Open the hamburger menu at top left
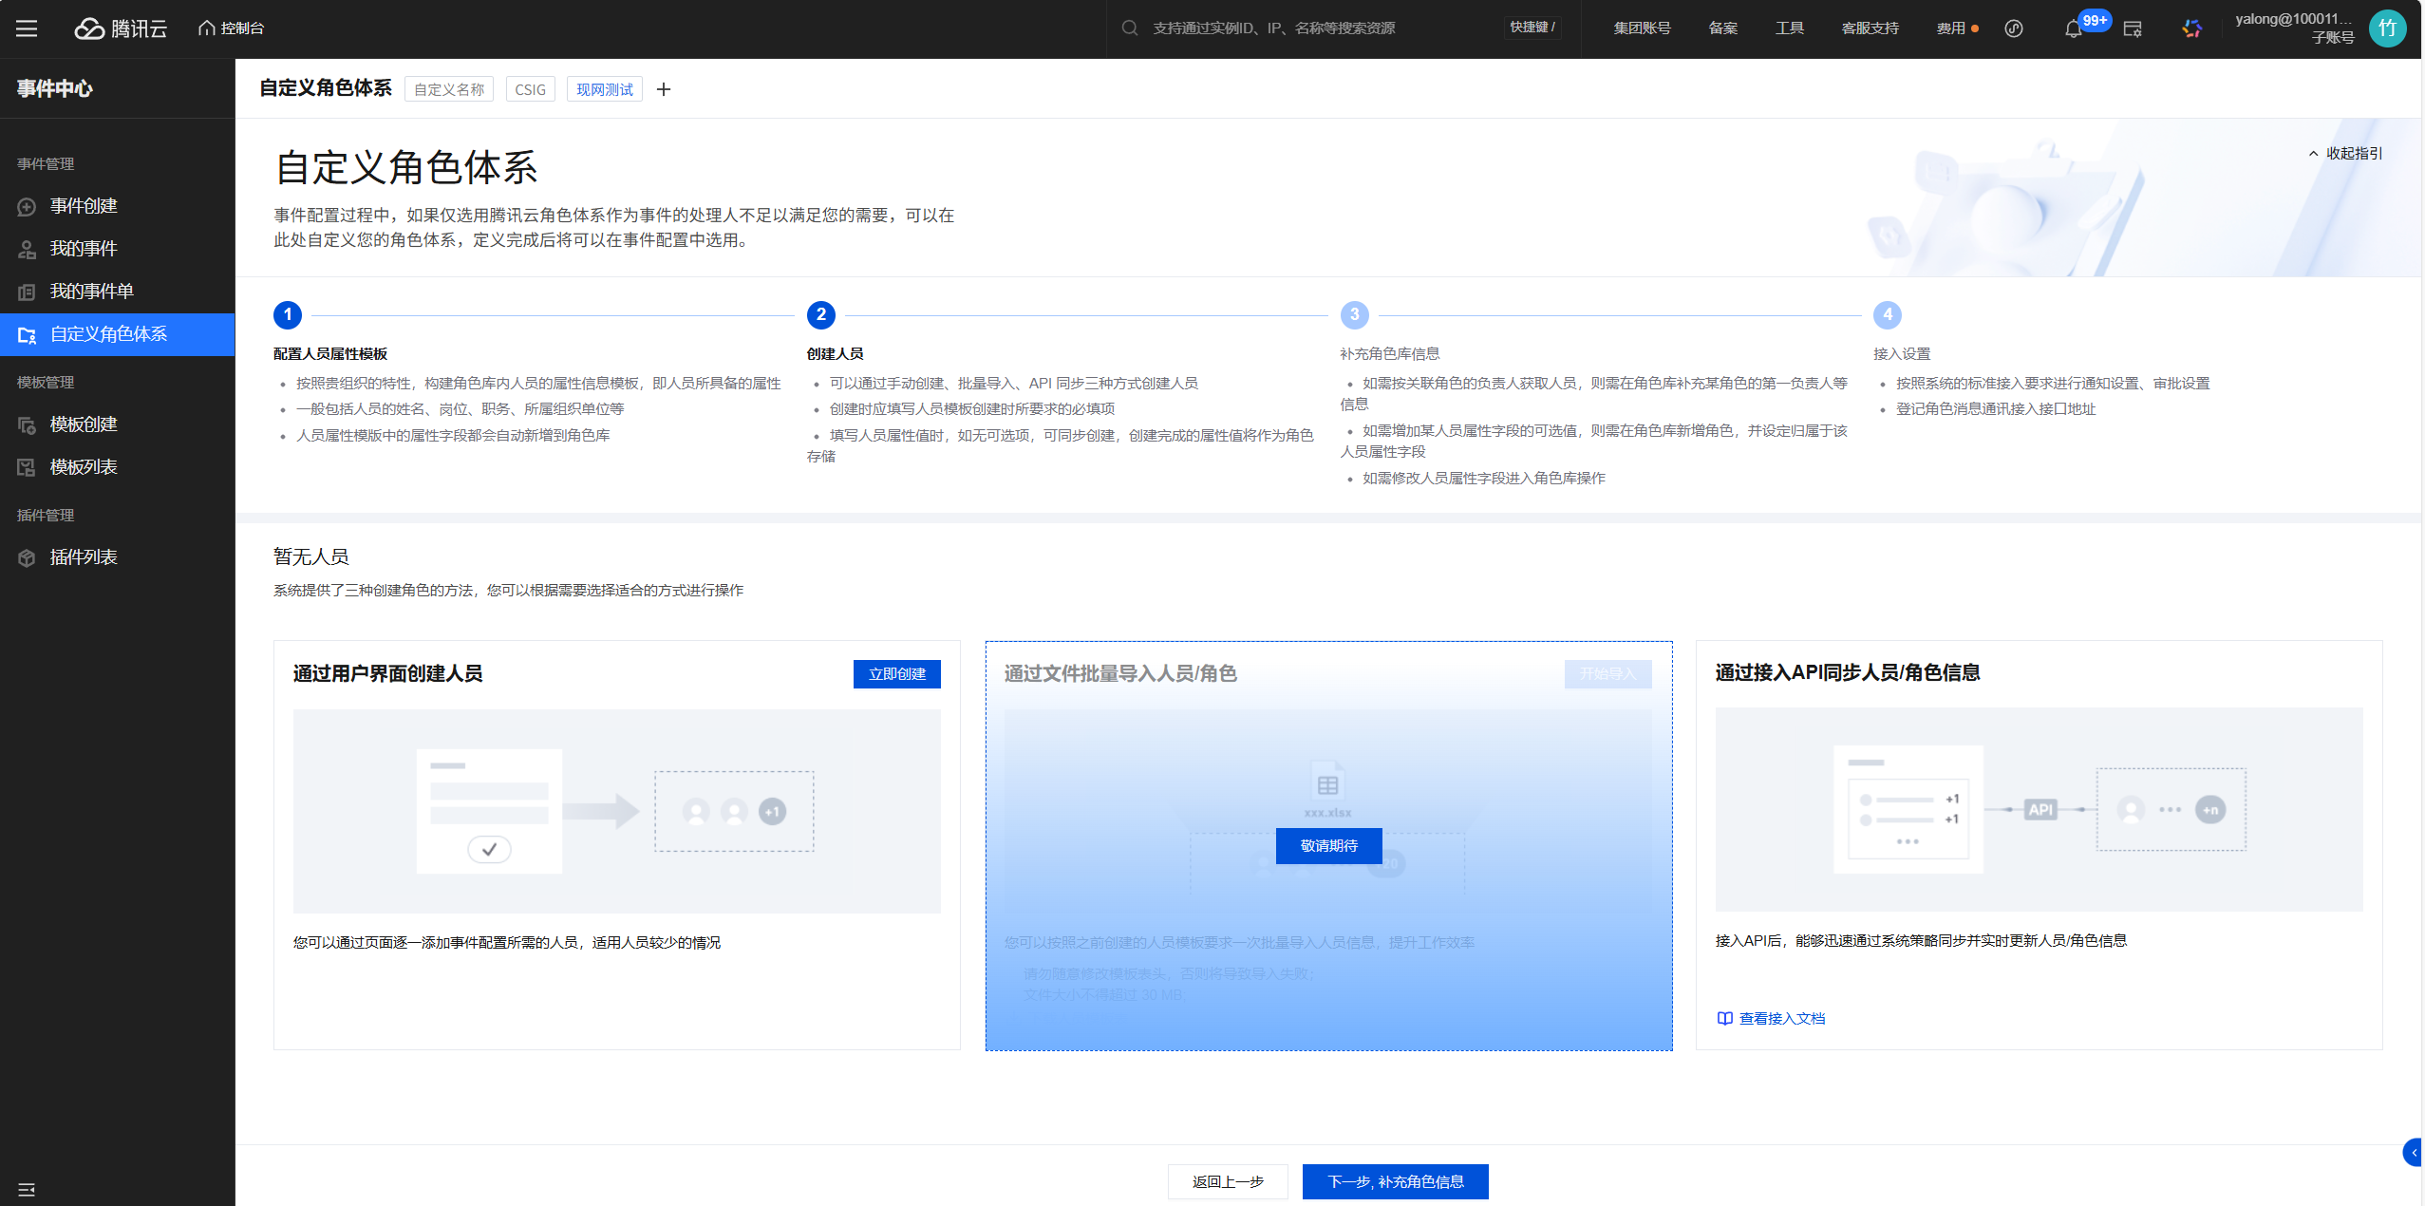This screenshot has width=2425, height=1206. 27,28
